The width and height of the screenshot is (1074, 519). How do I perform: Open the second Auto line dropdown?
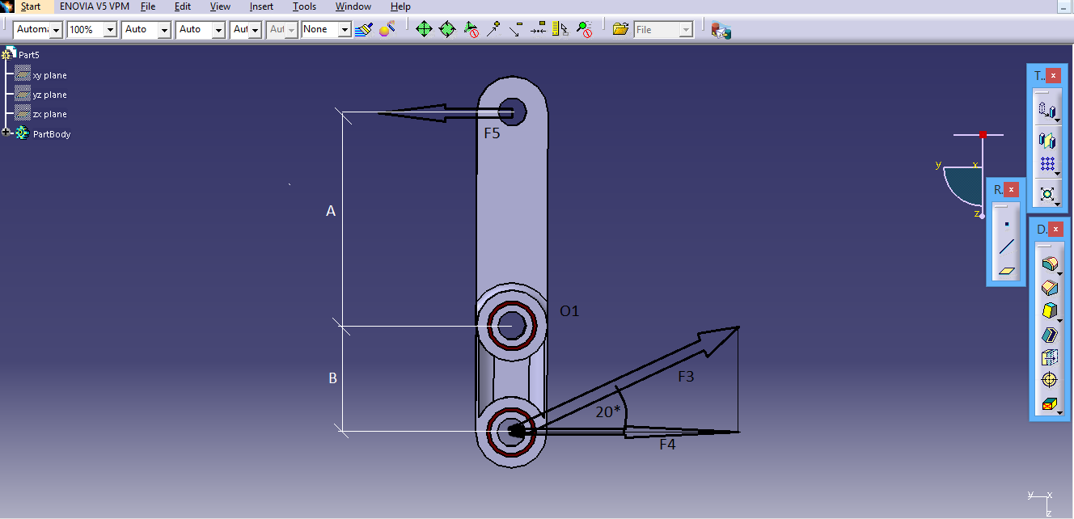(201, 29)
